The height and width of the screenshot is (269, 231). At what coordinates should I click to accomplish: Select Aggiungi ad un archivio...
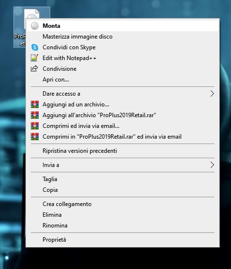coord(123,104)
